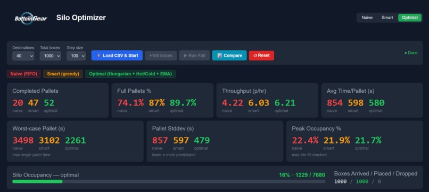Click the max single pallet time note

pos(31,155)
